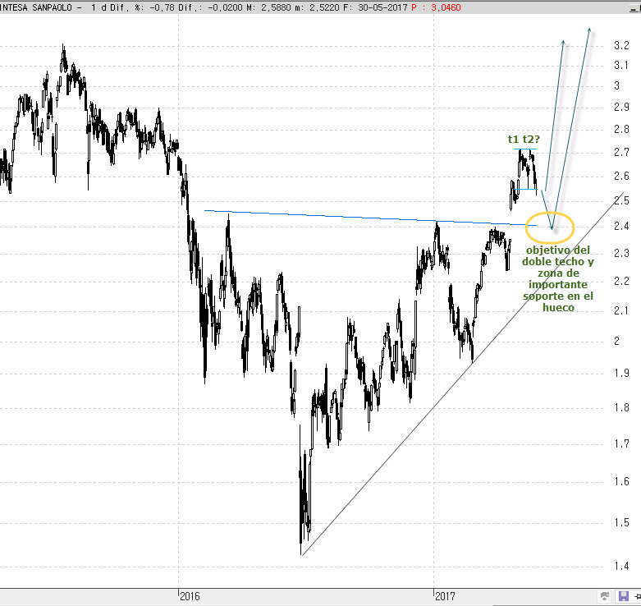Screen dimensions: 641x606
Task: Click the 2017 label on time axis
Action: [445, 596]
